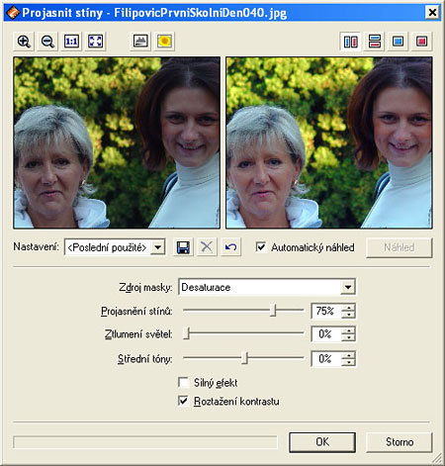Set preview zoom to 1:1

[x=71, y=42]
